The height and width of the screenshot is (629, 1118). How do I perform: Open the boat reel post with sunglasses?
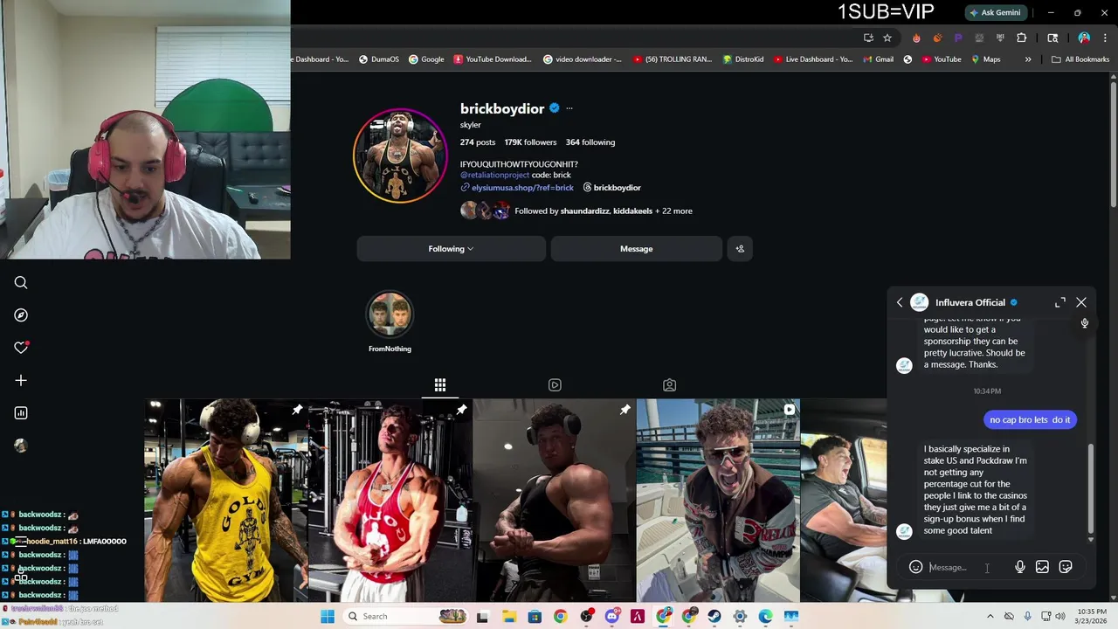point(718,501)
